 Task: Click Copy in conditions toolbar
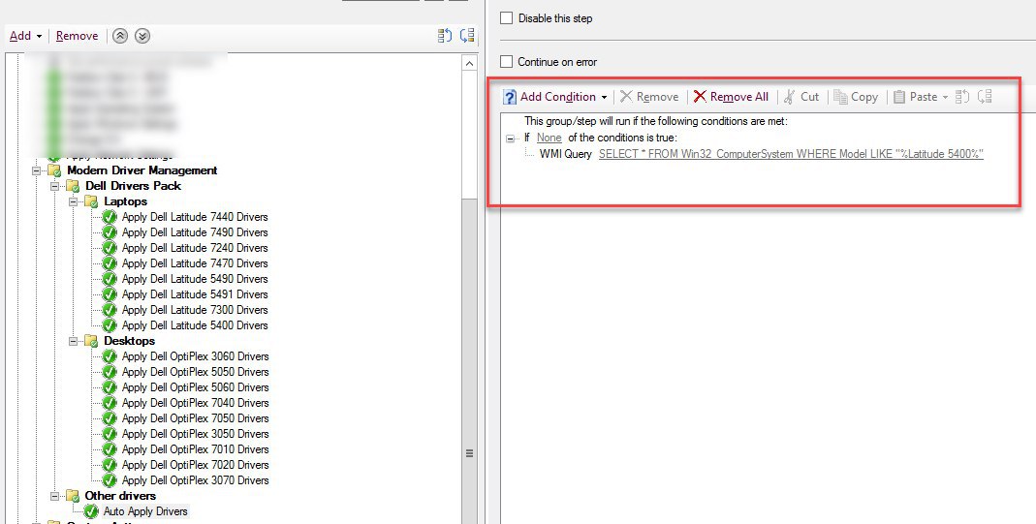[x=856, y=97]
